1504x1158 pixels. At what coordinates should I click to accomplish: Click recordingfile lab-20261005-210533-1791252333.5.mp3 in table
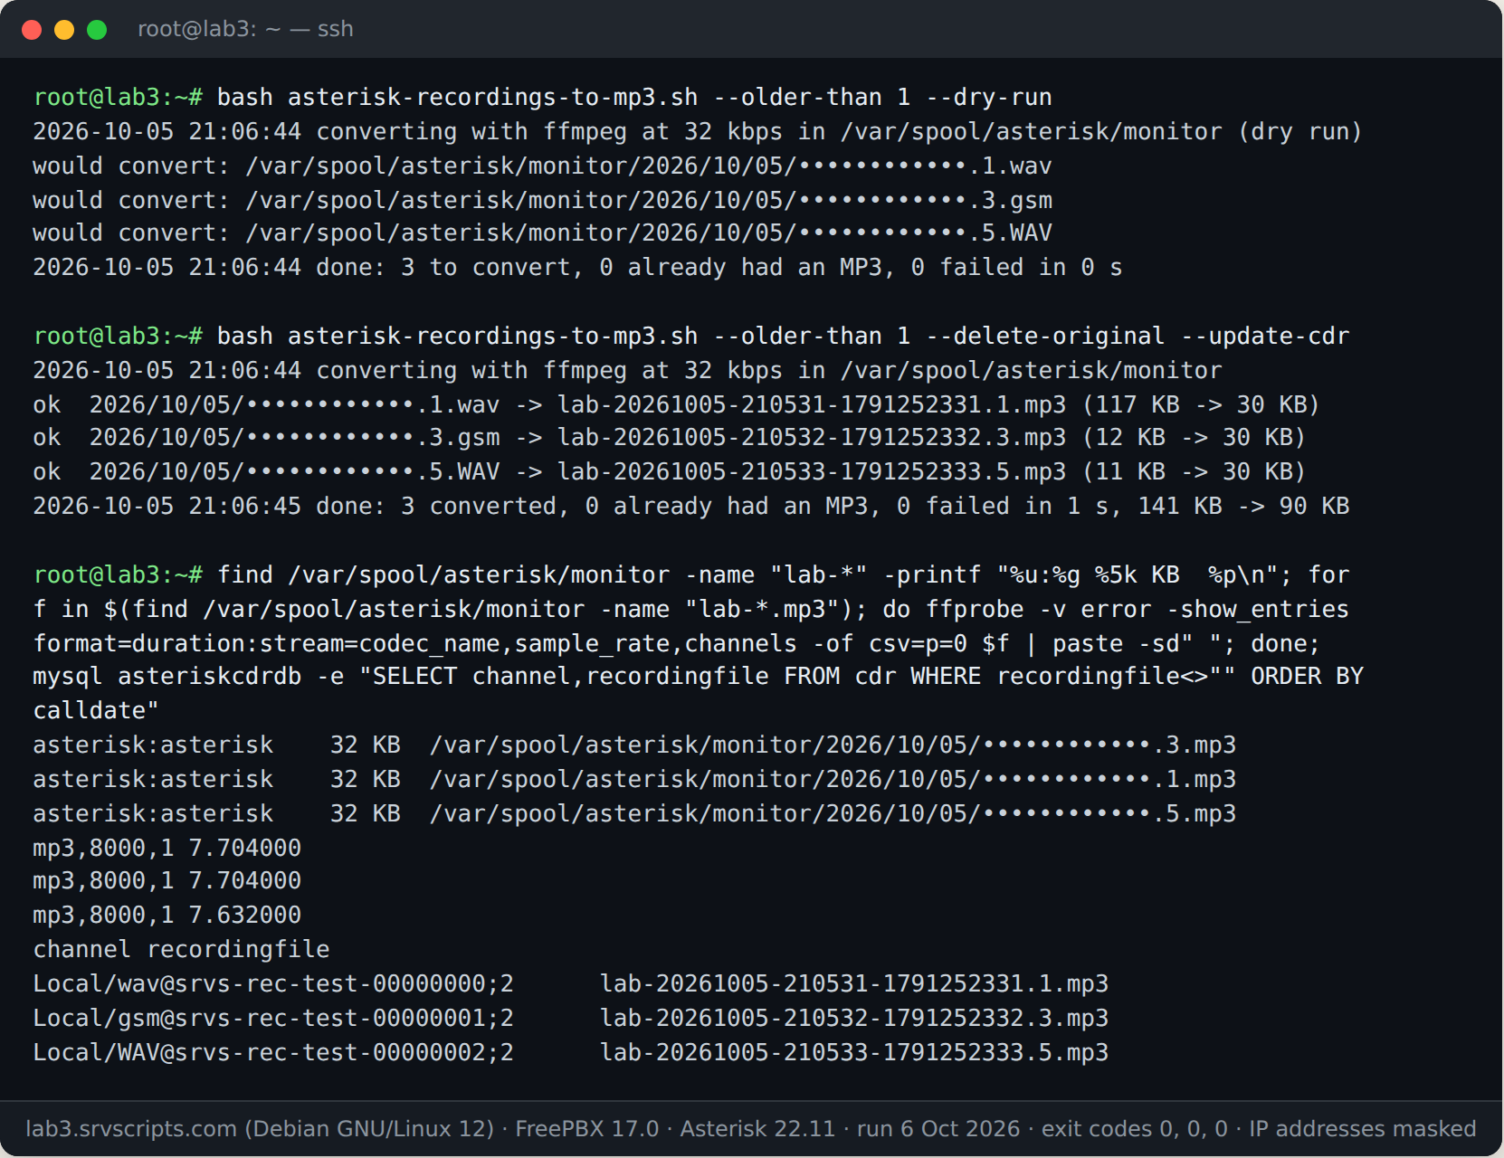(x=854, y=1052)
